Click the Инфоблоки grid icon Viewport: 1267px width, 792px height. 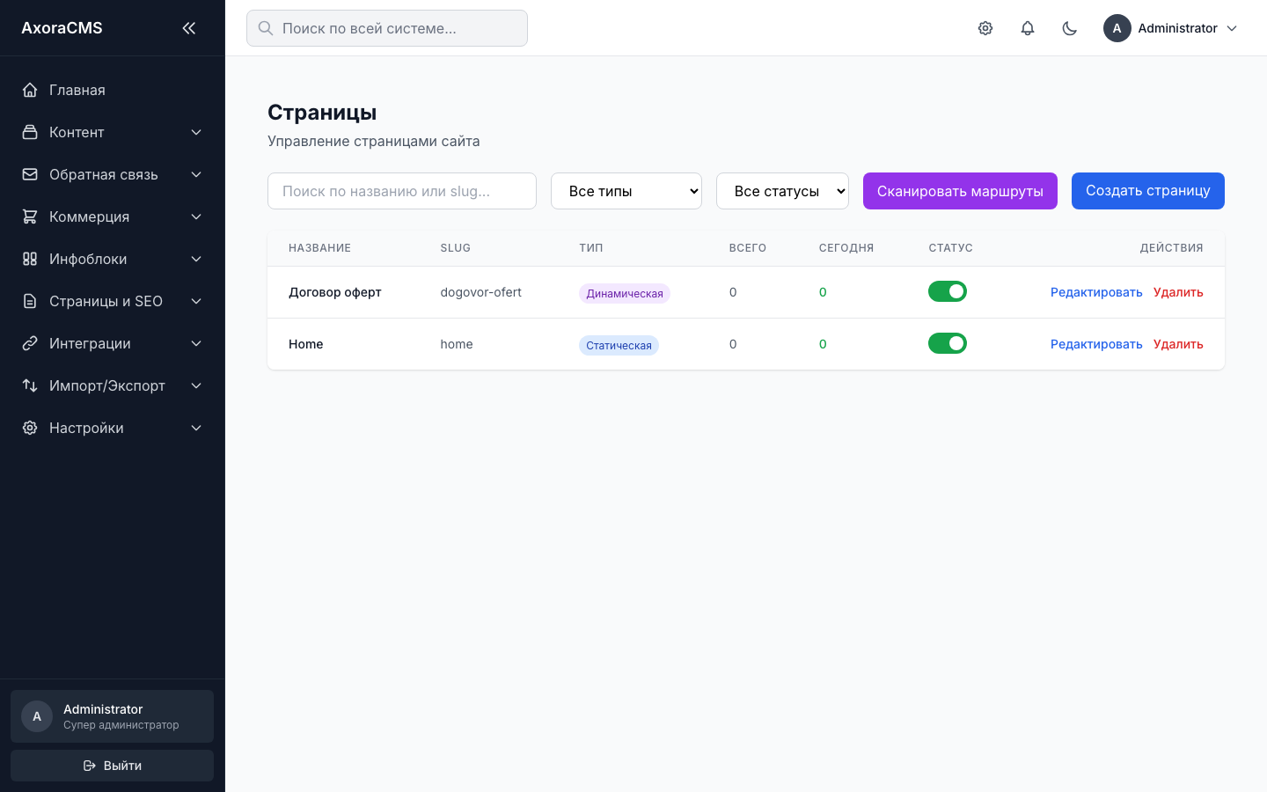pos(30,259)
